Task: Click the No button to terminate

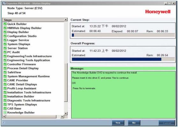Action: tap(134, 123)
